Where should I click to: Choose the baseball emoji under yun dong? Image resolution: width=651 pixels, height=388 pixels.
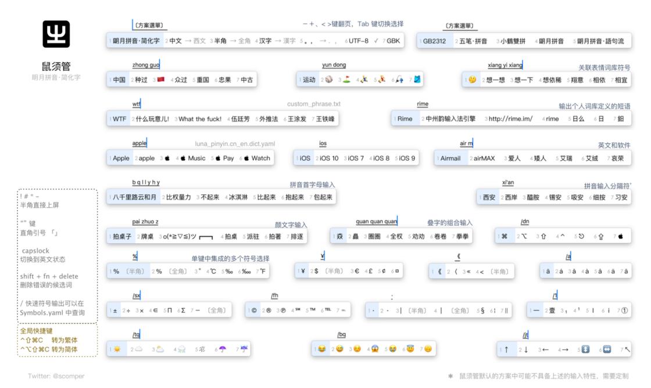[x=329, y=79]
